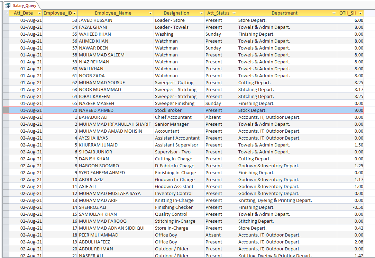The image size is (375, 258).
Task: Click the name cell AHMED KHAN
Action: coord(116,41)
